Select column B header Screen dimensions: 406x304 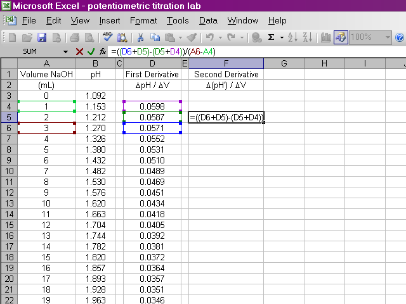coord(96,63)
